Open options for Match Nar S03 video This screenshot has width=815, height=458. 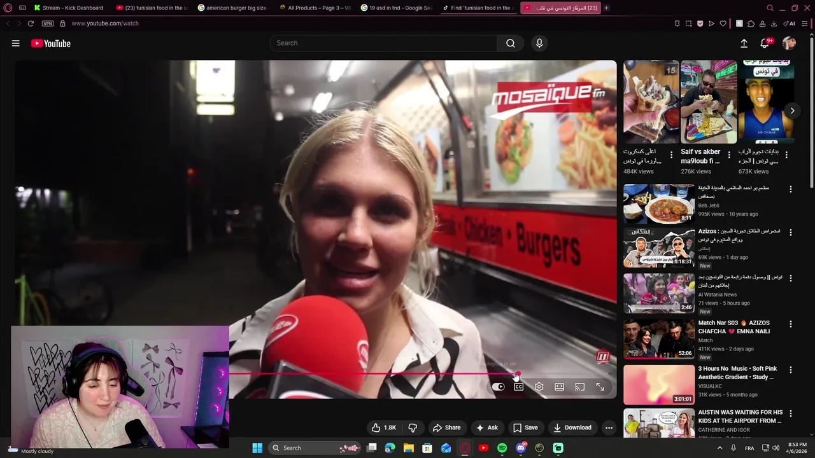(791, 324)
